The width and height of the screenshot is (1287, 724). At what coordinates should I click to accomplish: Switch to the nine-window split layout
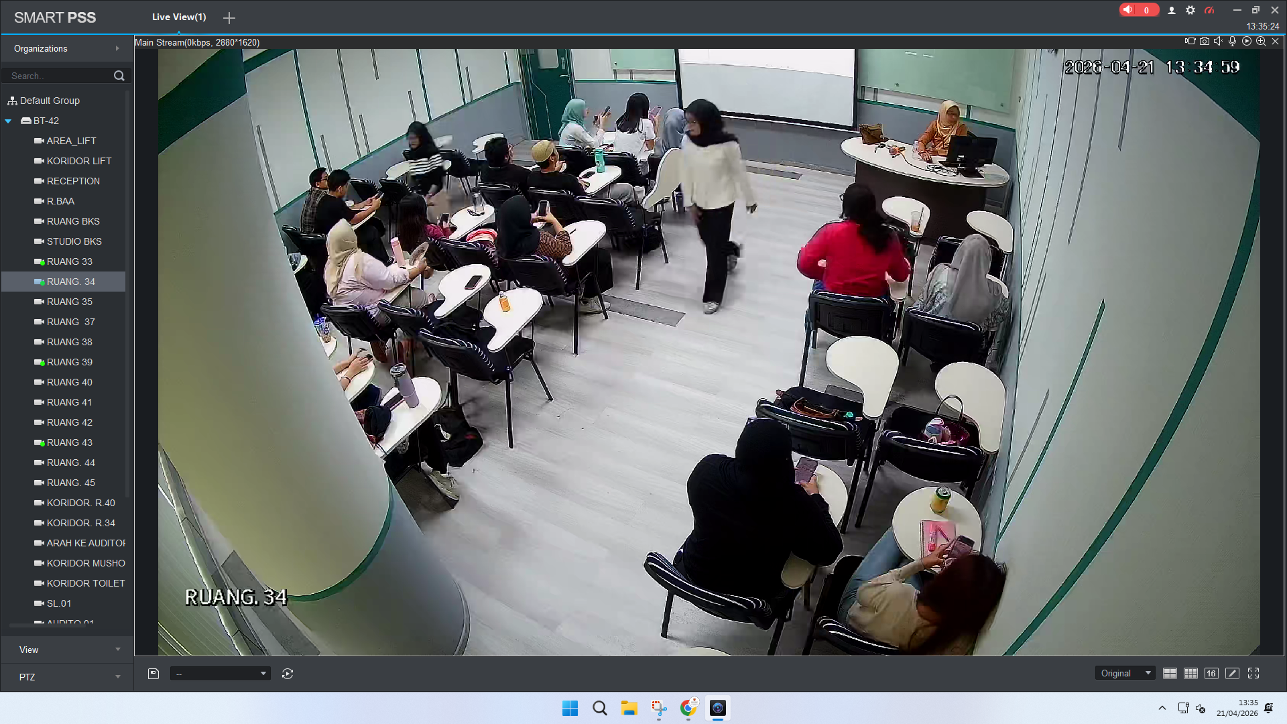tap(1190, 673)
